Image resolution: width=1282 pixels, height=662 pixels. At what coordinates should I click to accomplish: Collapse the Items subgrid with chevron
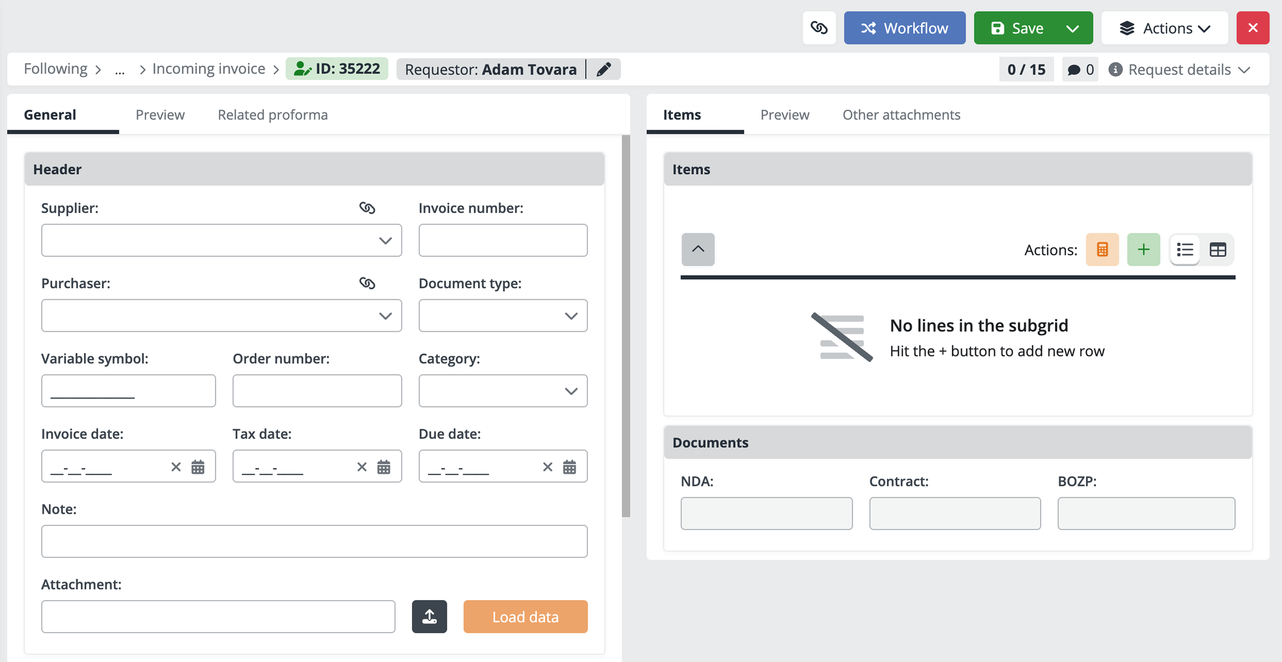click(698, 249)
